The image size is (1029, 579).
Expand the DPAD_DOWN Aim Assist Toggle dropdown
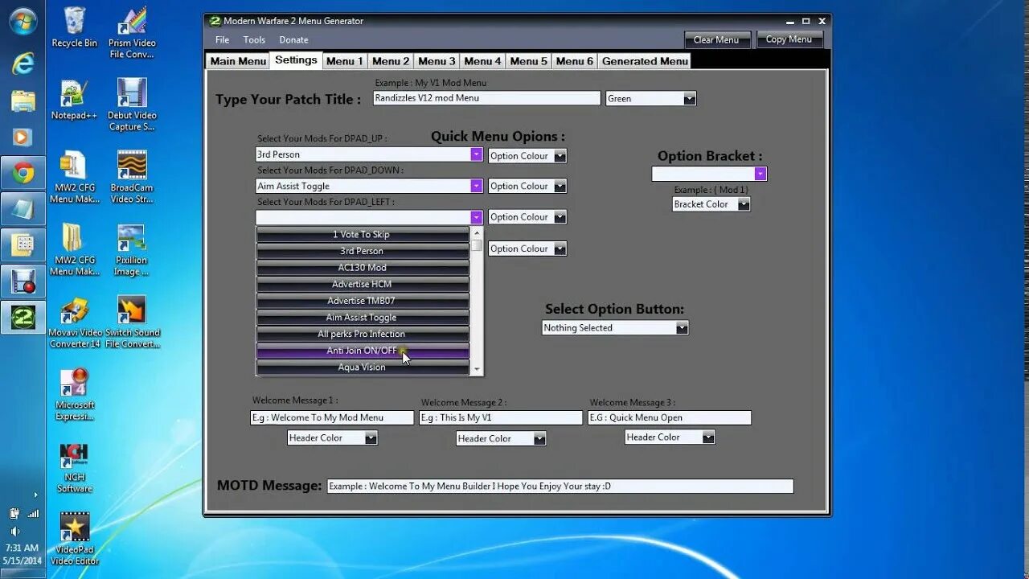[x=476, y=186]
